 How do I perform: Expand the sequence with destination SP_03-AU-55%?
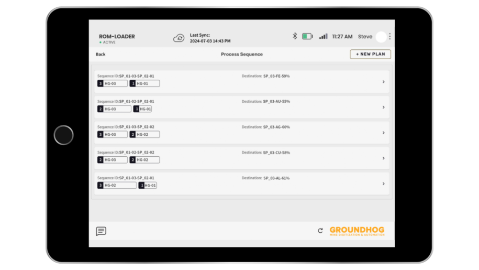pyautogui.click(x=383, y=107)
